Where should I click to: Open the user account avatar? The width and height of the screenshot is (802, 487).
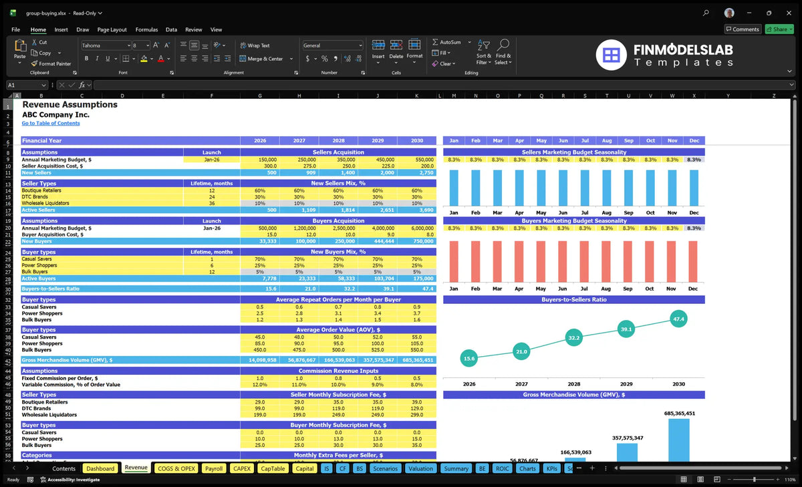pos(729,13)
